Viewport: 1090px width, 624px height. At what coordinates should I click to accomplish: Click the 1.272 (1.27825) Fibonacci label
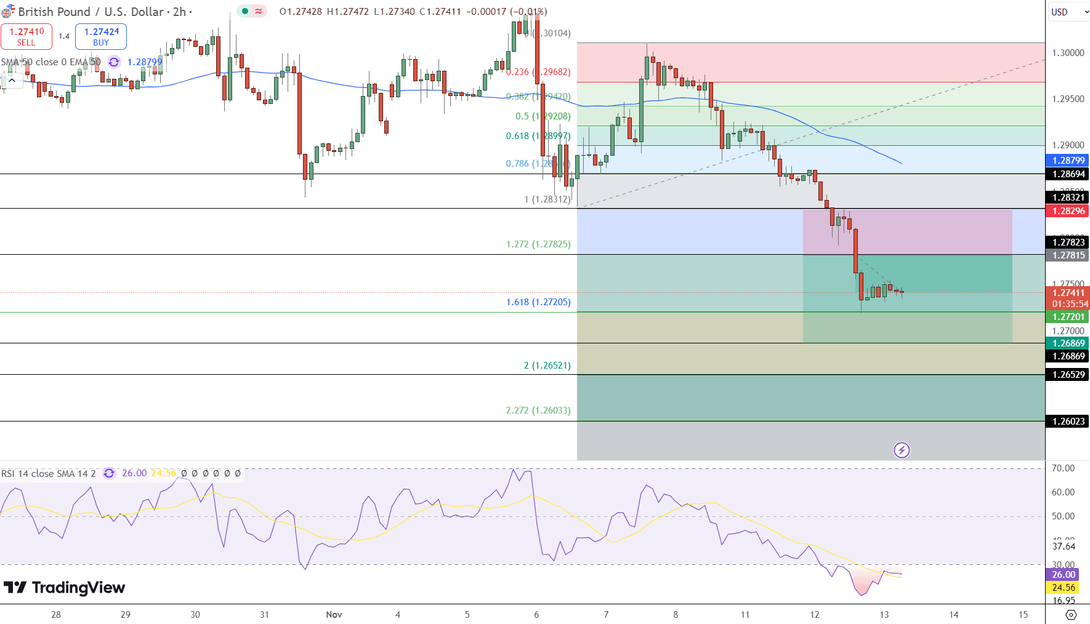pos(538,244)
